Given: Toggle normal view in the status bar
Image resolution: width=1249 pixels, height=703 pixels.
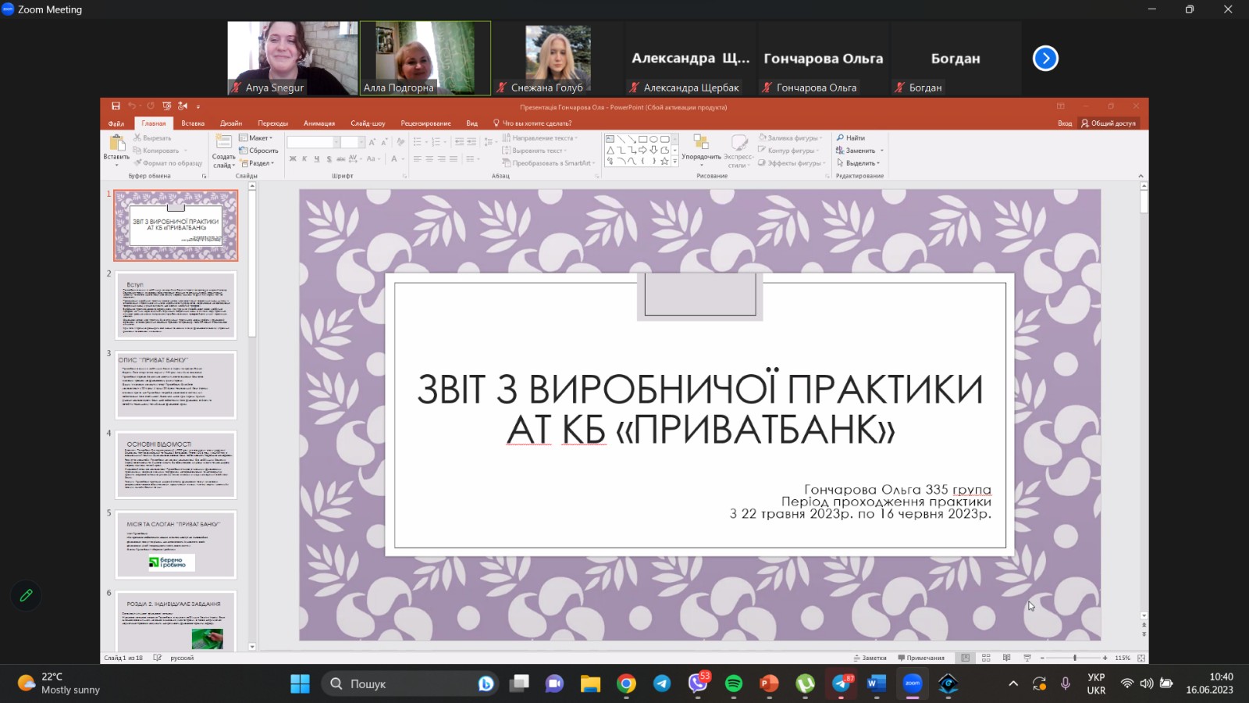Looking at the screenshot, I should (966, 658).
